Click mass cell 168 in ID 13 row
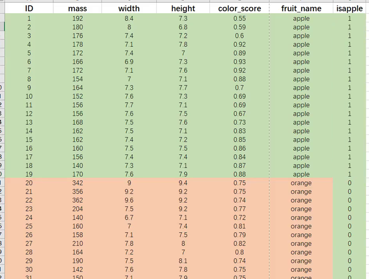Image resolution: width=369 pixels, height=279 pixels. coord(78,122)
